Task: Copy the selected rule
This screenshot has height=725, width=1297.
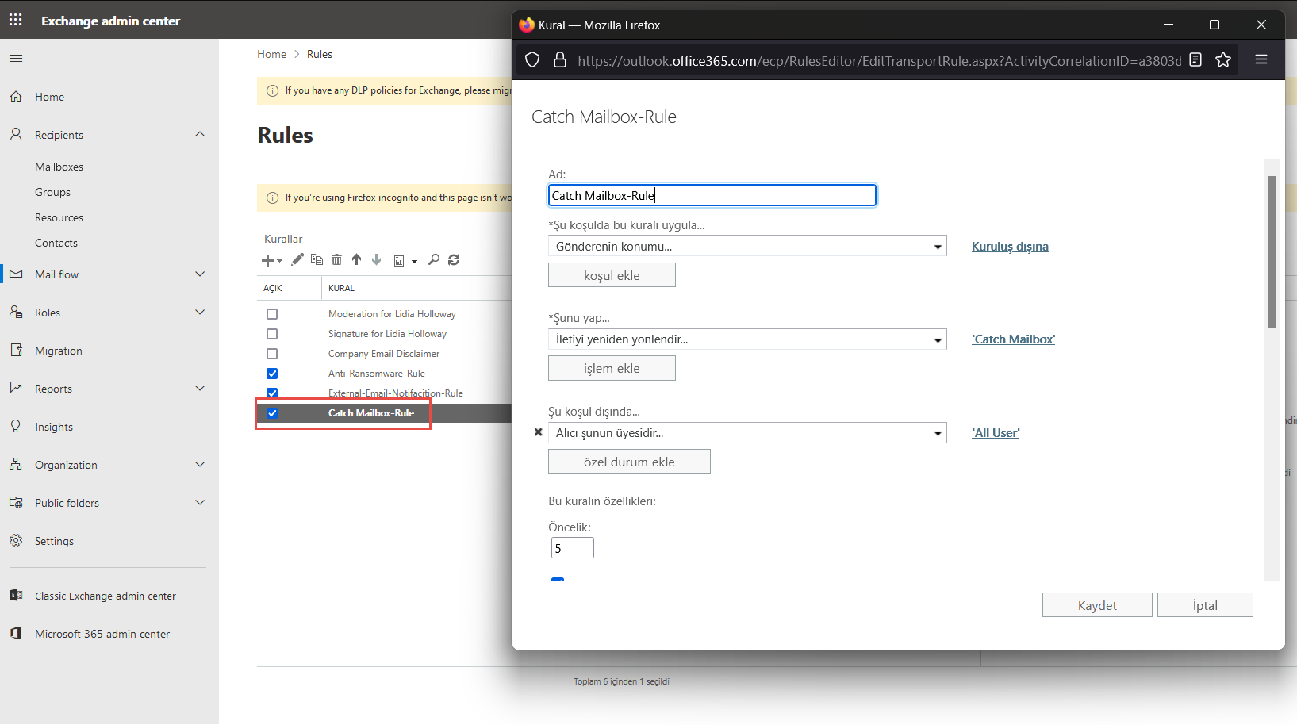Action: [317, 259]
